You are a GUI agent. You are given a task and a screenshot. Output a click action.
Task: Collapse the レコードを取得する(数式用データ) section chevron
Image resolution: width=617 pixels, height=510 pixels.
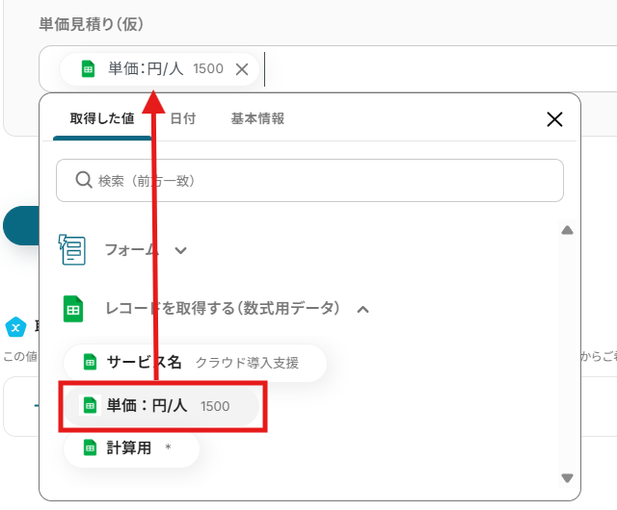pyautogui.click(x=362, y=310)
